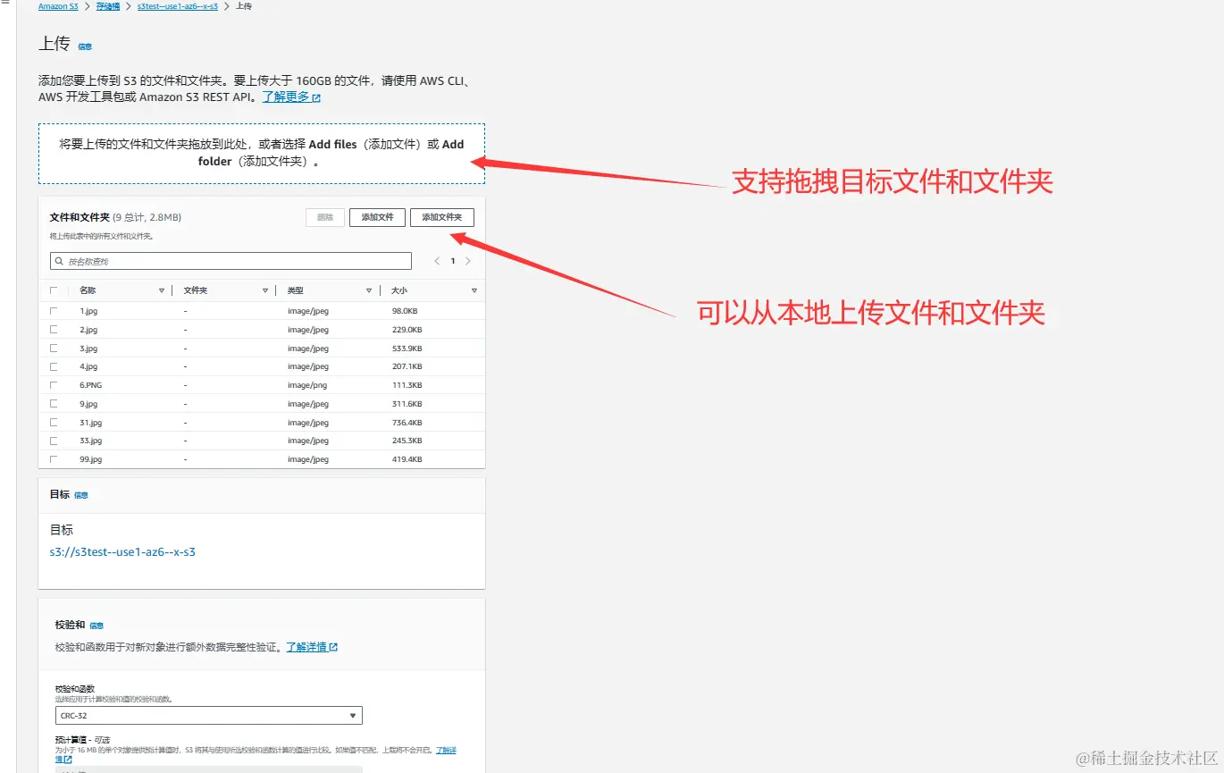Screen dimensions: 1224x773
Task: Click the search magnifier icon in name filter
Action: [x=60, y=261]
